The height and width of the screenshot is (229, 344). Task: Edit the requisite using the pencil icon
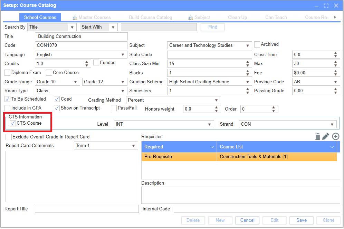[326, 136]
